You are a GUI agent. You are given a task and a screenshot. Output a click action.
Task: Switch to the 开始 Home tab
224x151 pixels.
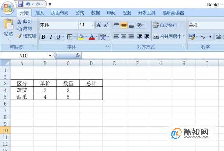click(24, 13)
